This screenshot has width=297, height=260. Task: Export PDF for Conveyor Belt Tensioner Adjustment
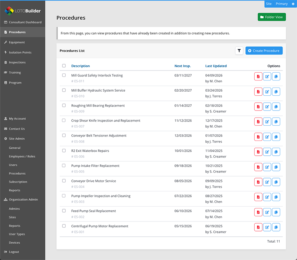258,137
